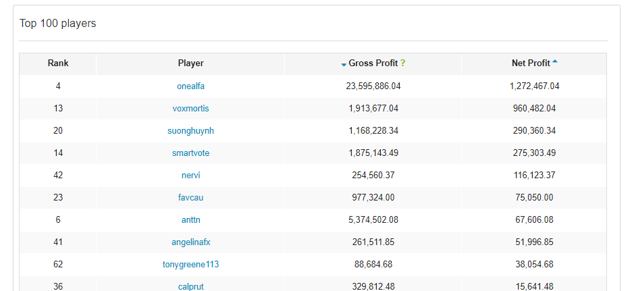Select the 'Top 100 players' heading
This screenshot has height=291, width=632.
[x=57, y=24]
